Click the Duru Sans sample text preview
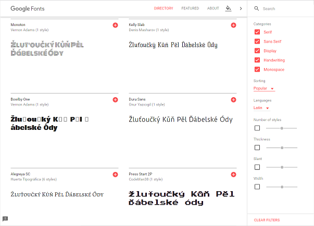Screen dimensions: 314x226 [181, 119]
